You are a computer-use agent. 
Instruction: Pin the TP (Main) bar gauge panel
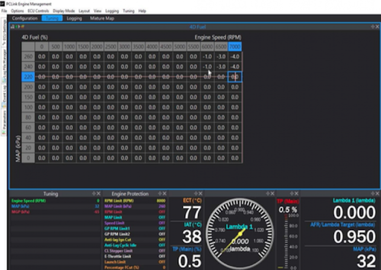pos(292,193)
